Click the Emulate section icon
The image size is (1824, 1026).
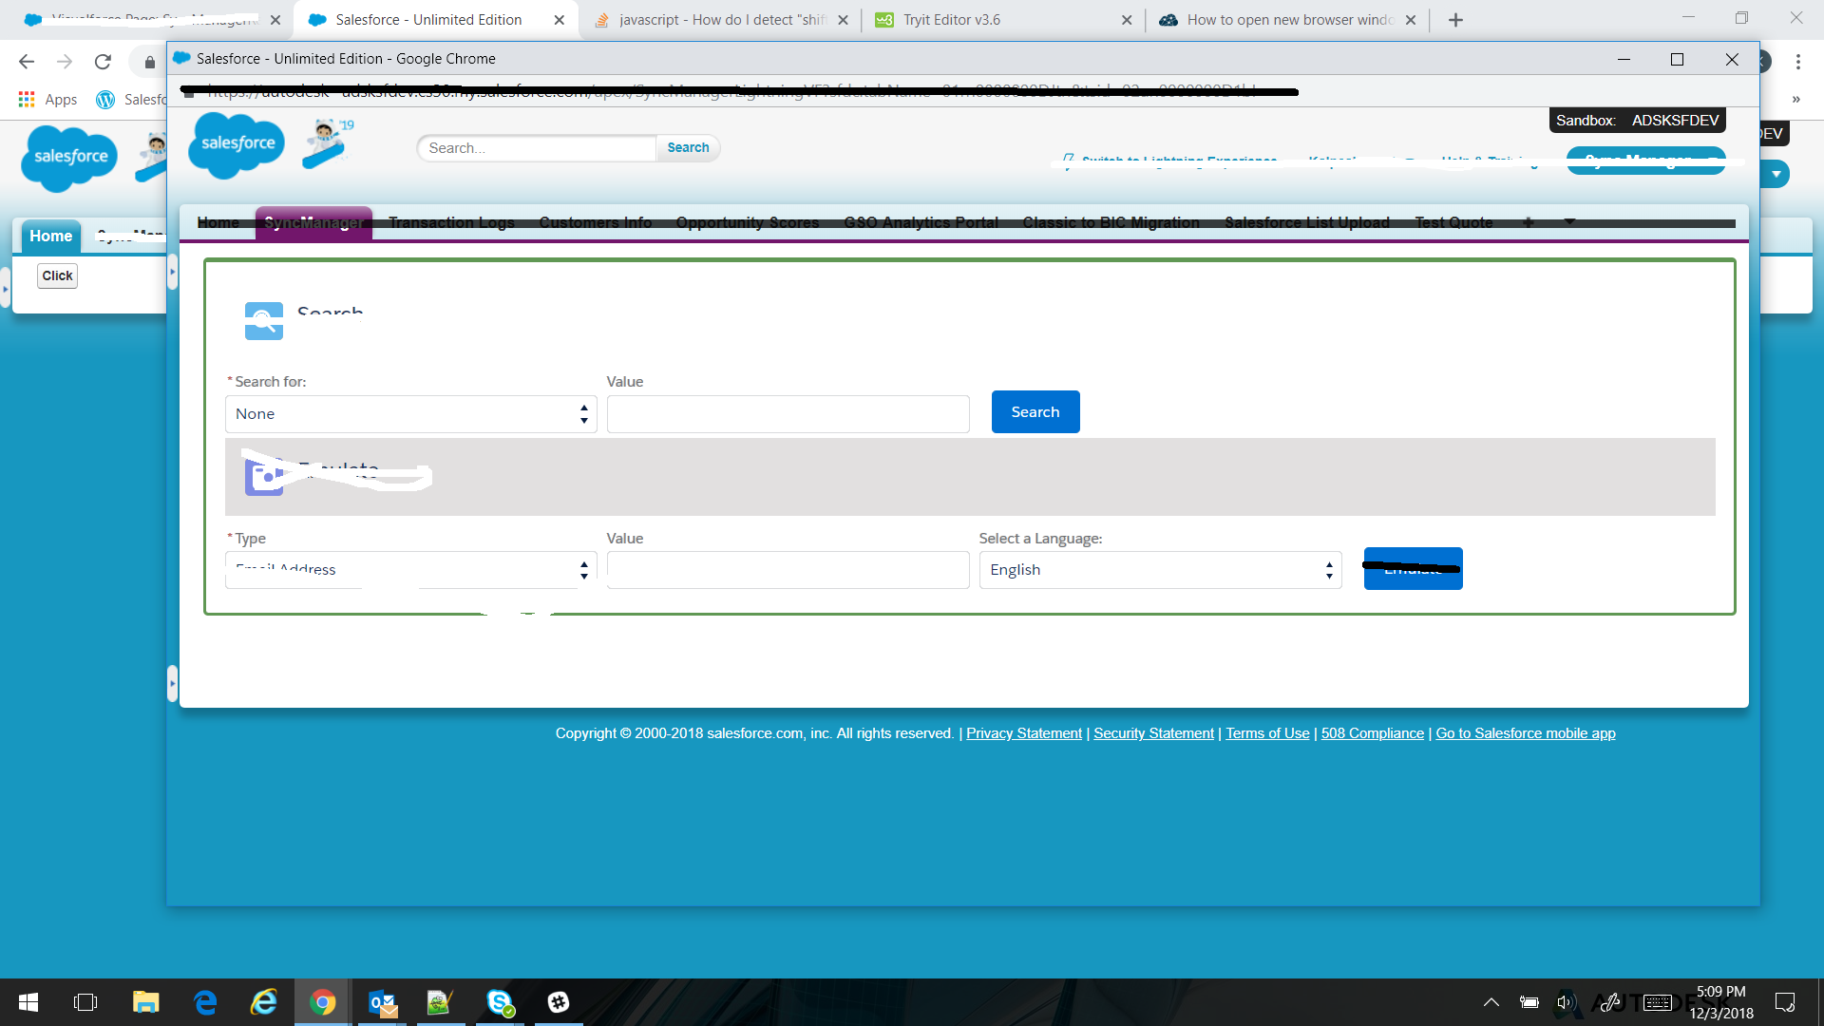[264, 477]
